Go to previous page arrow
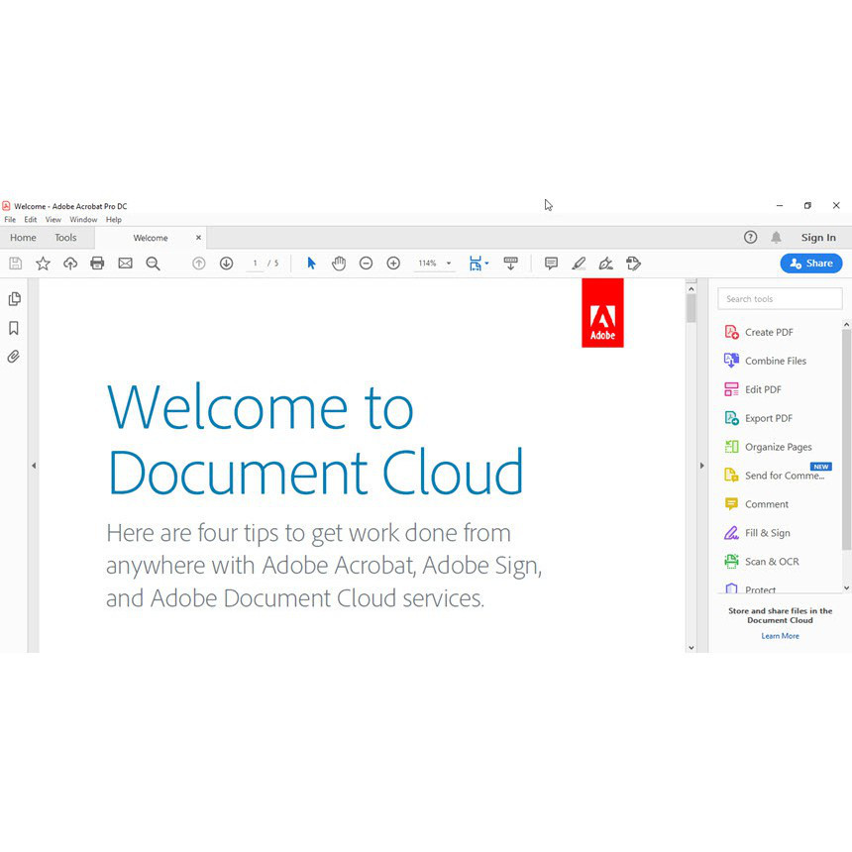852x852 pixels. tap(199, 264)
